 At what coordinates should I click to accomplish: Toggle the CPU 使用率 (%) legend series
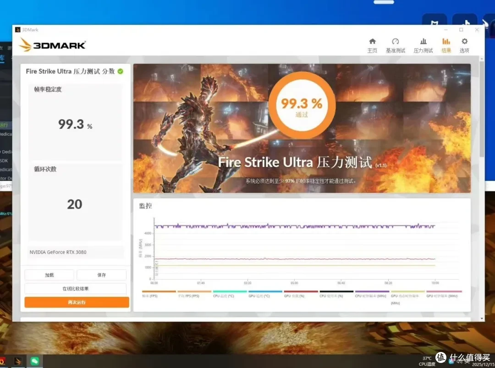coord(336,294)
